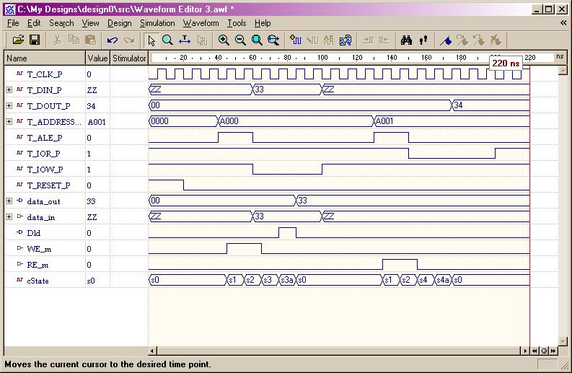Toggle the arrow Select mode tool

151,40
